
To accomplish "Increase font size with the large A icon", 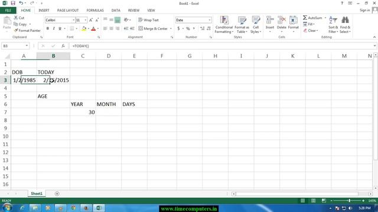I will [x=91, y=20].
